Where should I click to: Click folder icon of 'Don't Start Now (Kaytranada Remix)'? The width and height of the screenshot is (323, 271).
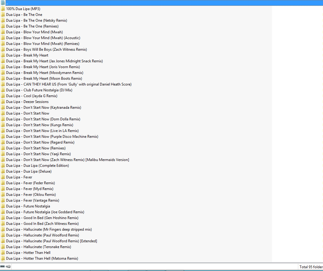3,107
